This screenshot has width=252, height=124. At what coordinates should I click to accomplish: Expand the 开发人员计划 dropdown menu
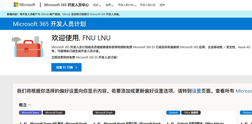pyautogui.click(x=127, y=5)
